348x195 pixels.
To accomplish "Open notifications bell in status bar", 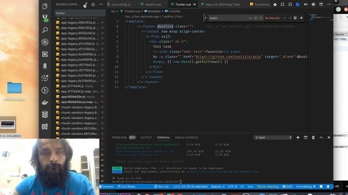I will 328,186.
